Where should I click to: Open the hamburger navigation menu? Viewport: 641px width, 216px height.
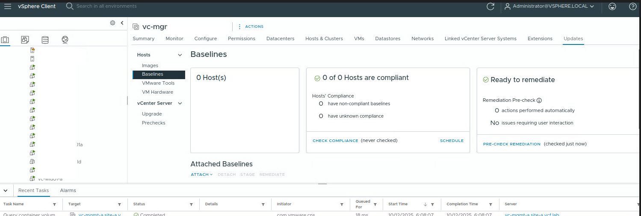pyautogui.click(x=8, y=6)
